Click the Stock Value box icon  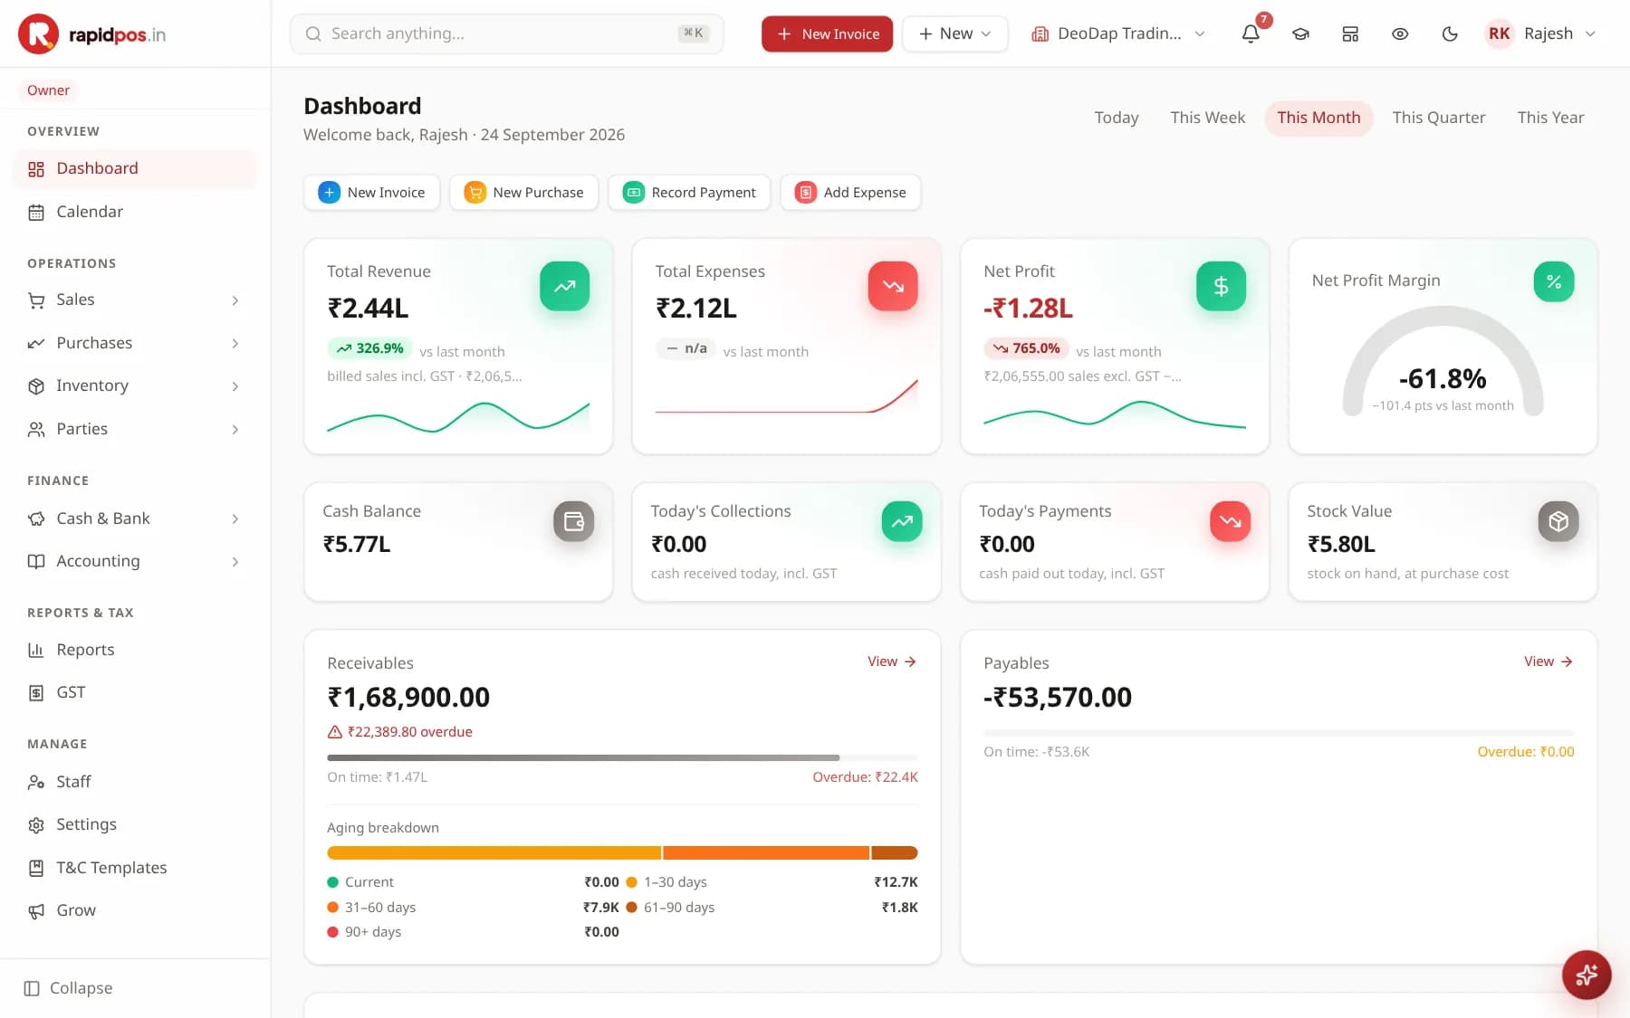coord(1558,521)
